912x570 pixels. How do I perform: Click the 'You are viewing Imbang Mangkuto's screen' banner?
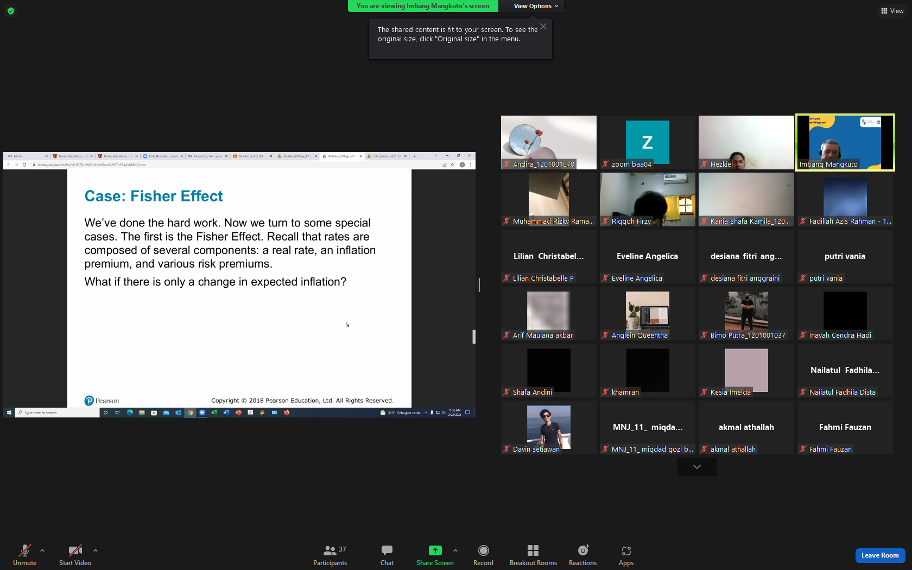423,6
